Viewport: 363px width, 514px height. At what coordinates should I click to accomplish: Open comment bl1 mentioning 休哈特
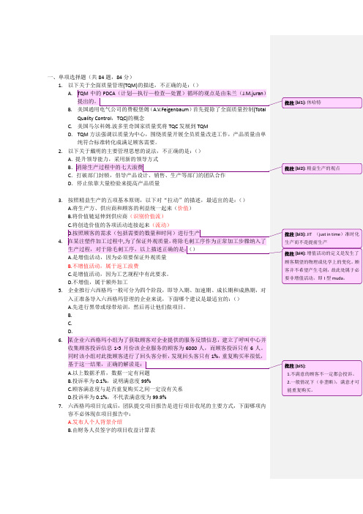pos(322,103)
